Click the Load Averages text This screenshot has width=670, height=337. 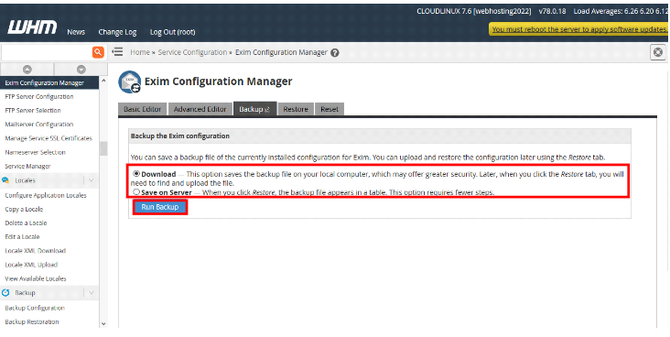pyautogui.click(x=621, y=11)
